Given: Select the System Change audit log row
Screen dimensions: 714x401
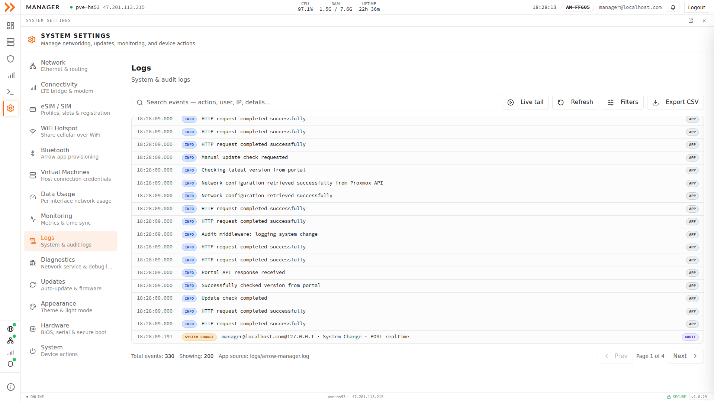Looking at the screenshot, I should point(417,337).
